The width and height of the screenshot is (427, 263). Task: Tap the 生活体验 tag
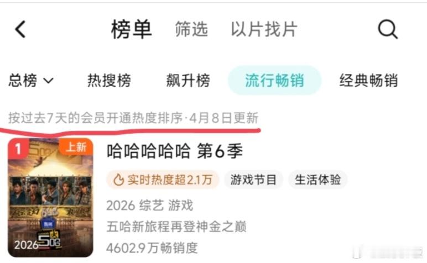(317, 180)
